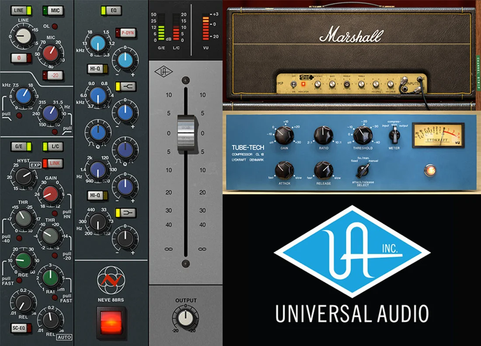Click the HYST hysteresis knob
The image size is (481, 346).
coord(23,176)
